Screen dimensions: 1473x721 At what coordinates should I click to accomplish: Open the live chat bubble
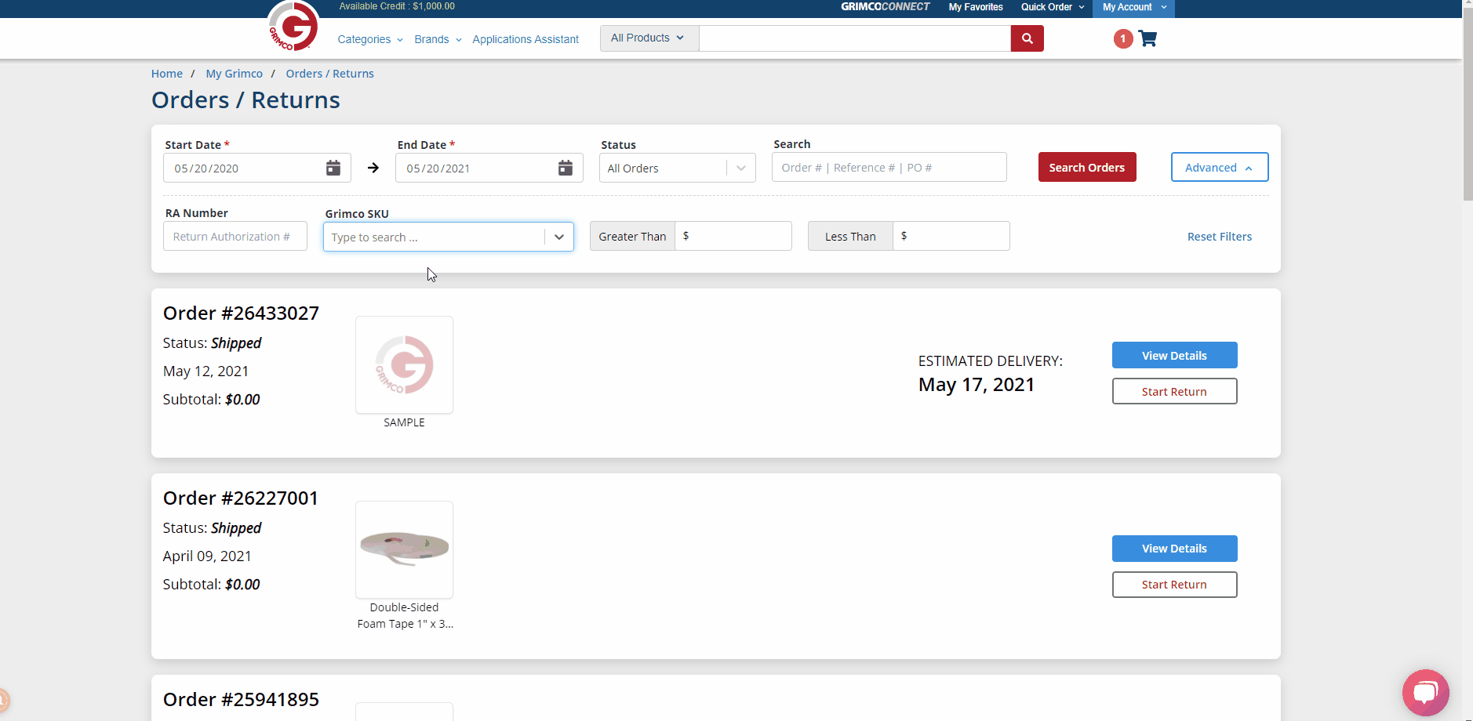pyautogui.click(x=1425, y=693)
